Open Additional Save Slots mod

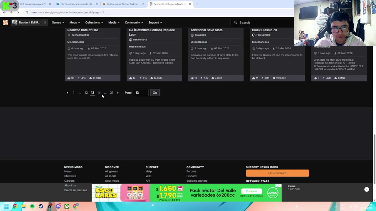(206, 30)
